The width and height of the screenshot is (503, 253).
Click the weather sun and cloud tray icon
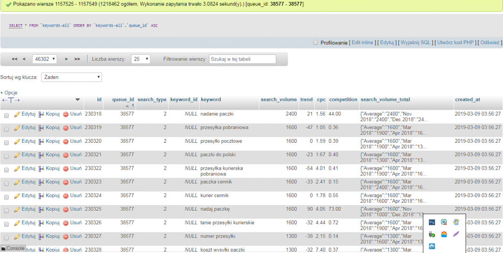click(x=444, y=234)
